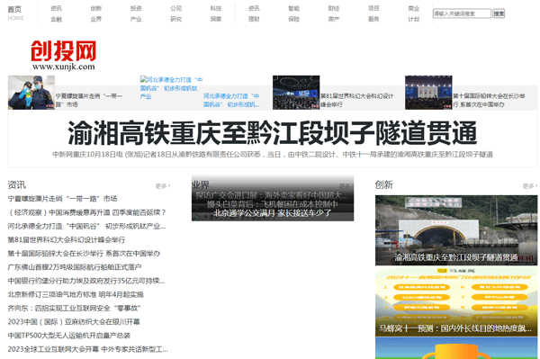Open 中国TP500大型无人运输机 news link
540x359 pixels.
pyautogui.click(x=69, y=336)
